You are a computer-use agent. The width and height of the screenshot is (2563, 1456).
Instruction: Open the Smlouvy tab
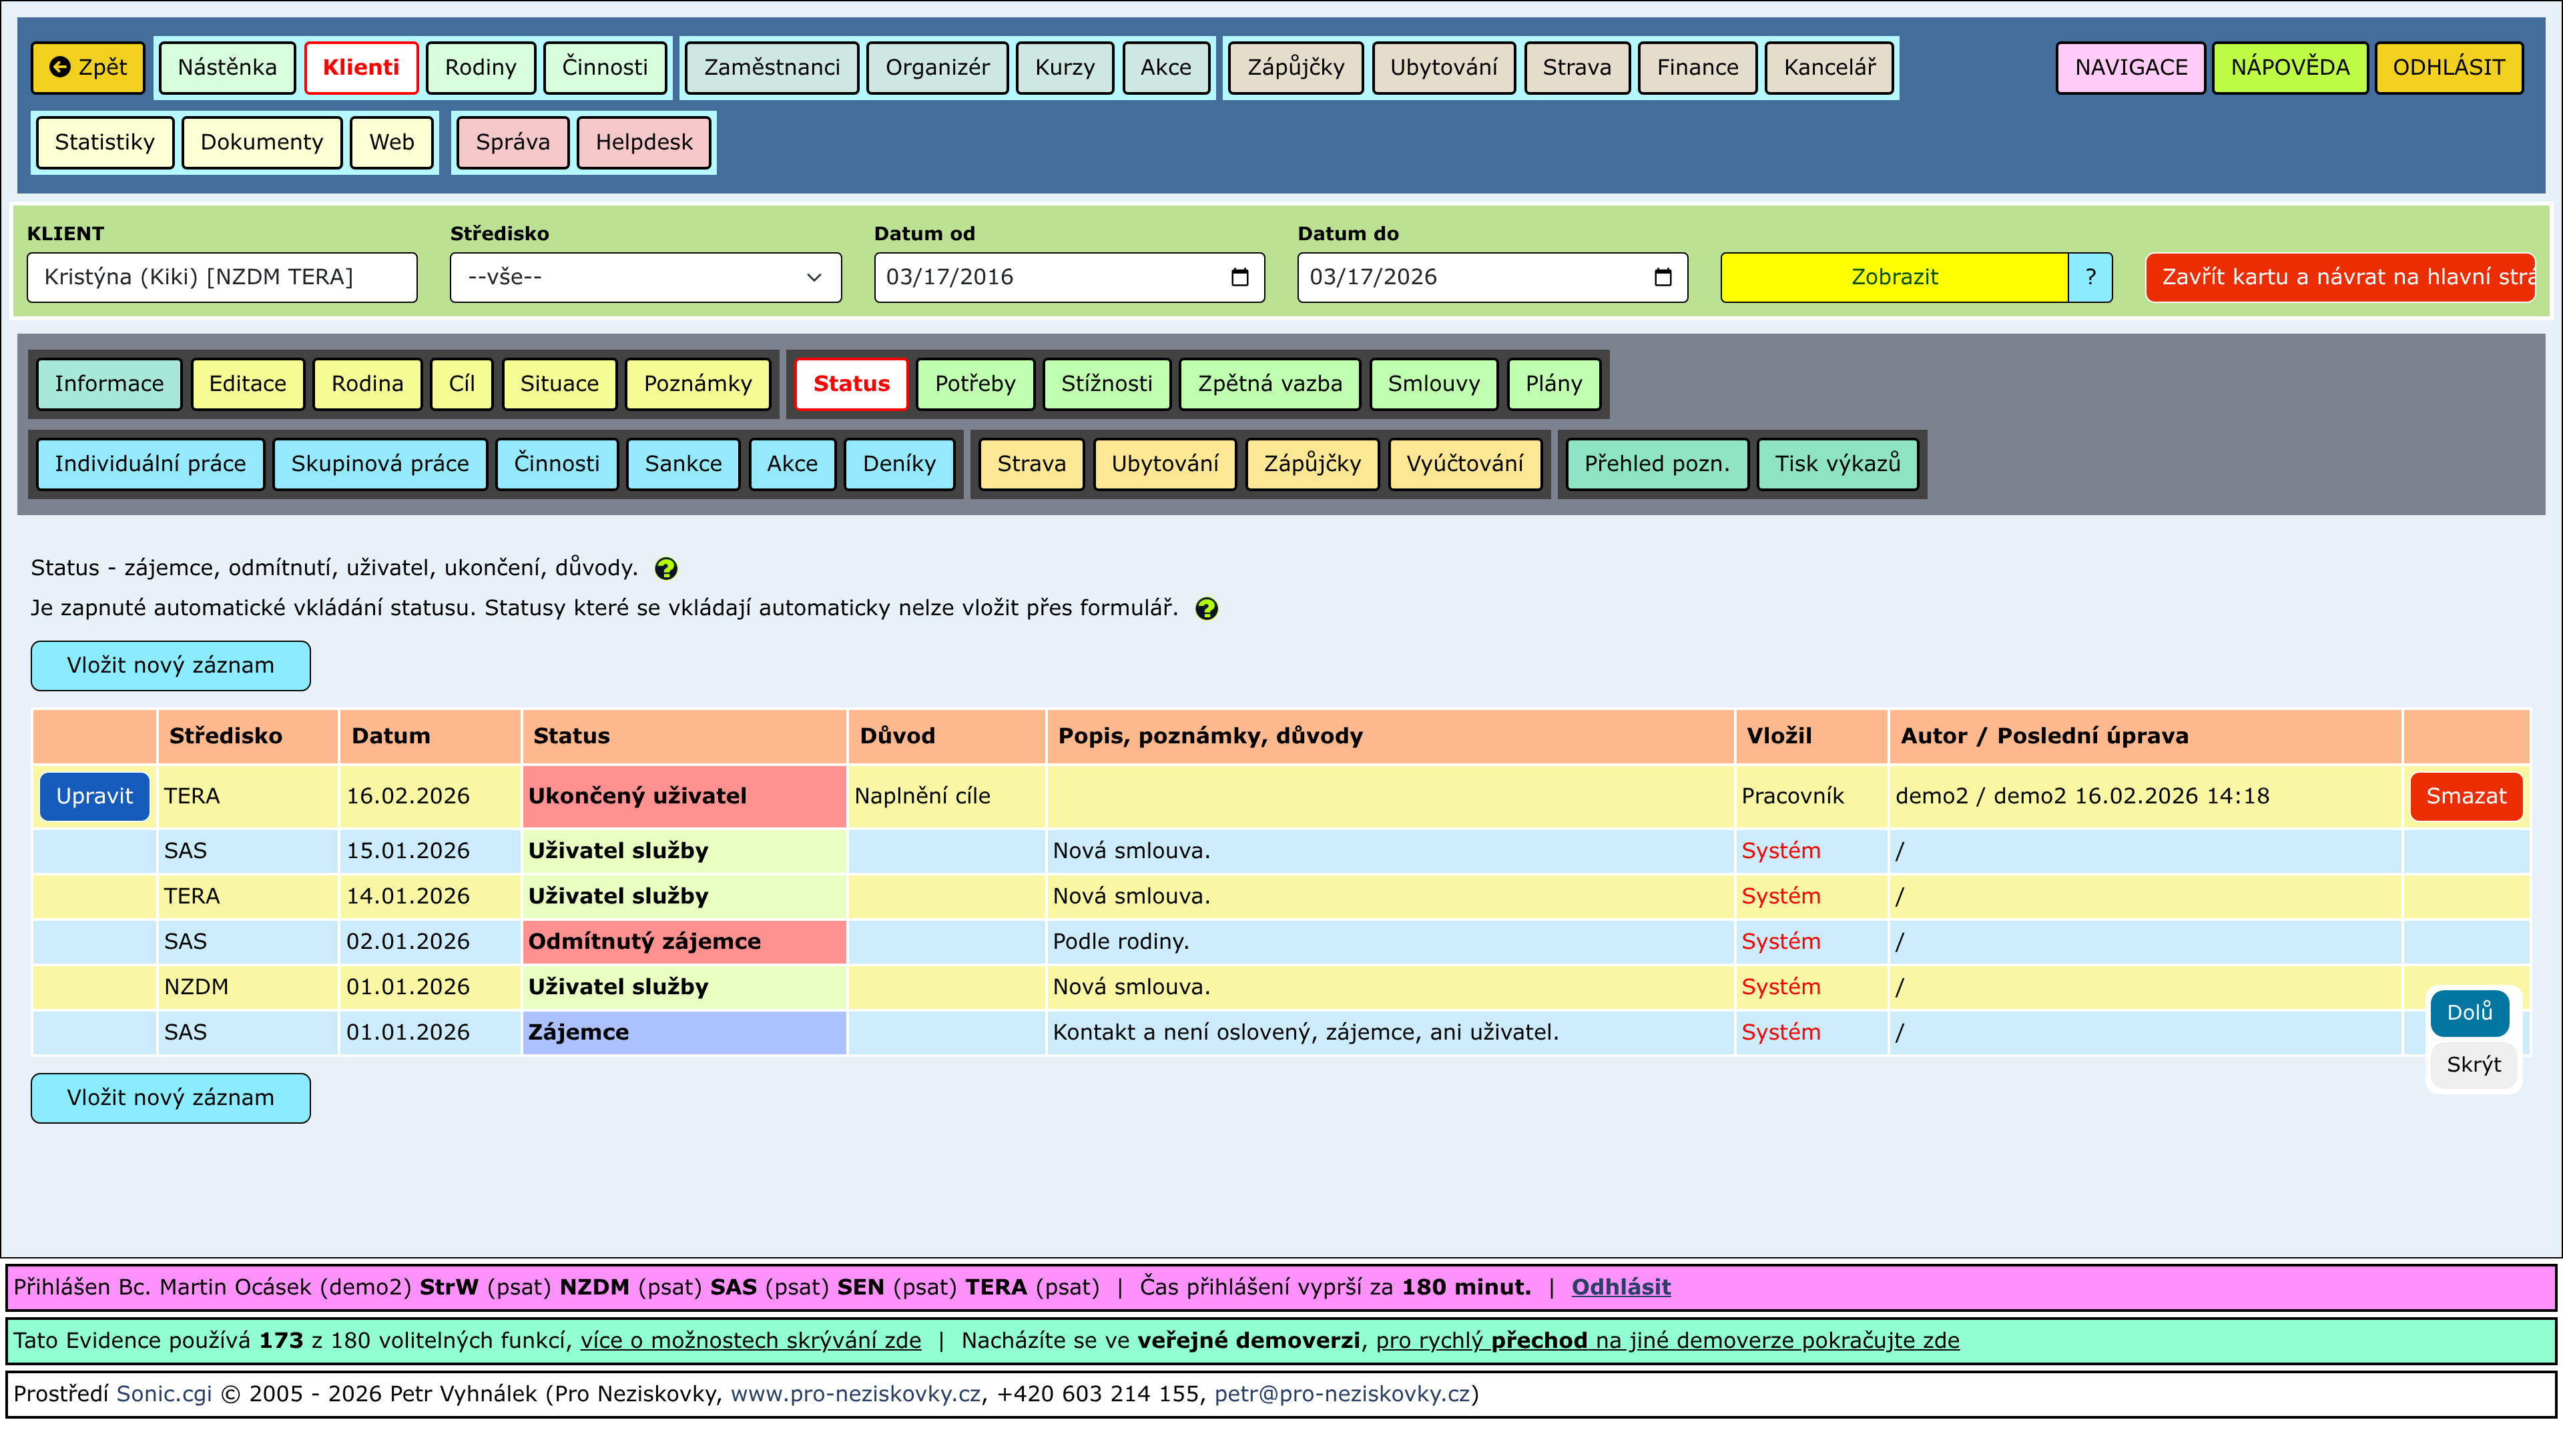[1433, 384]
